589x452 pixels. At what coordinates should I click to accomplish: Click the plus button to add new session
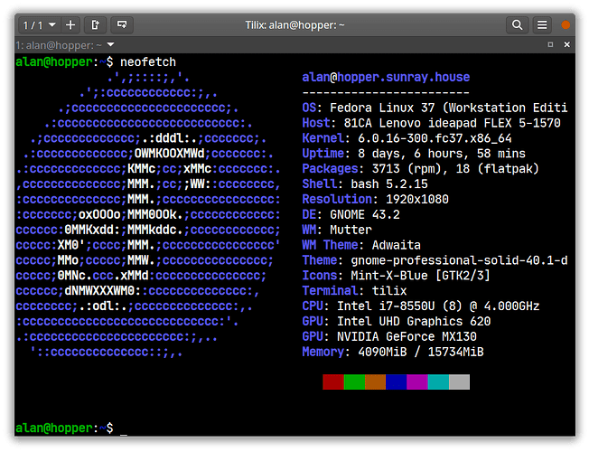[x=71, y=24]
